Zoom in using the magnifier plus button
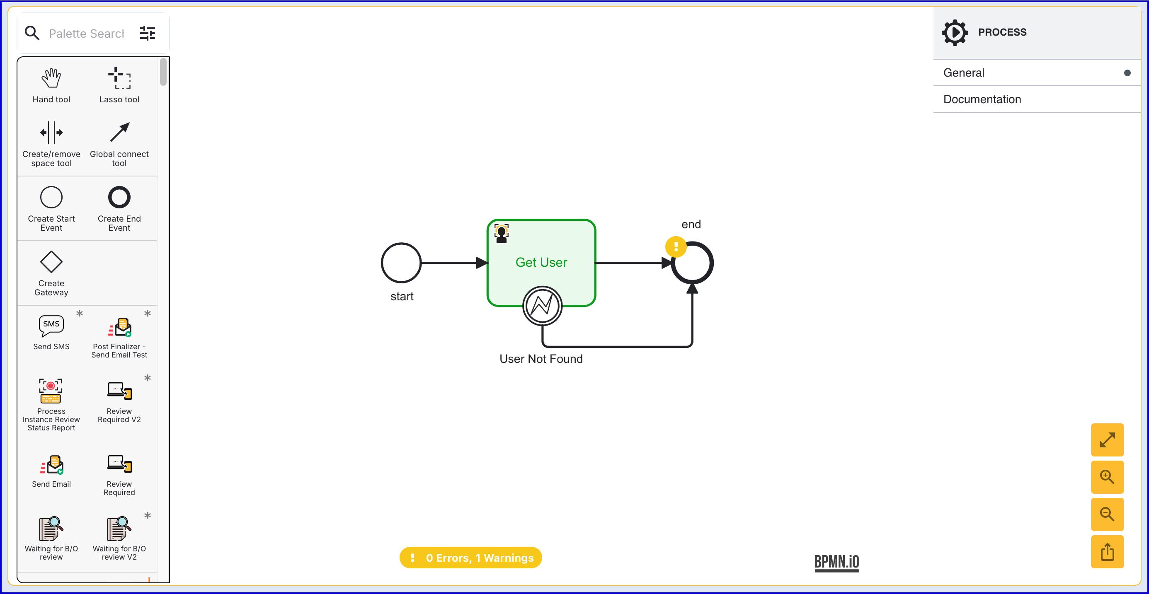This screenshot has width=1149, height=594. tap(1107, 477)
